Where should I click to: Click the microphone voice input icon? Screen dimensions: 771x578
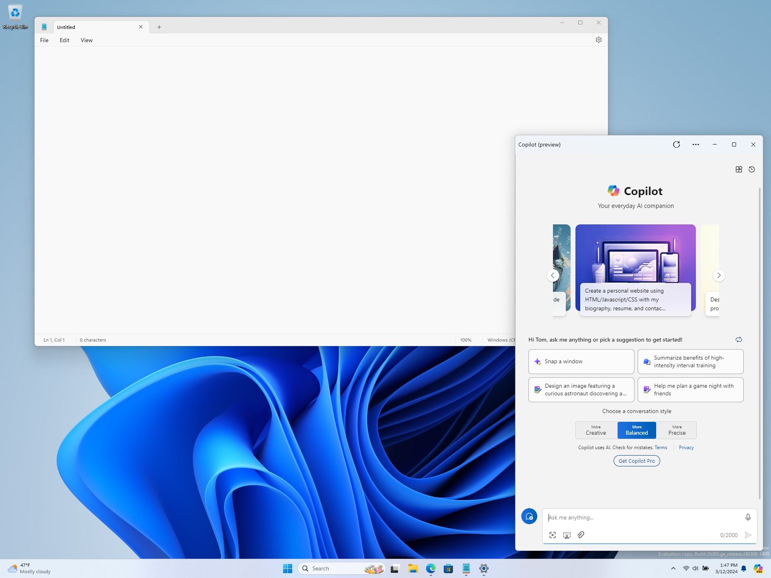(x=748, y=517)
